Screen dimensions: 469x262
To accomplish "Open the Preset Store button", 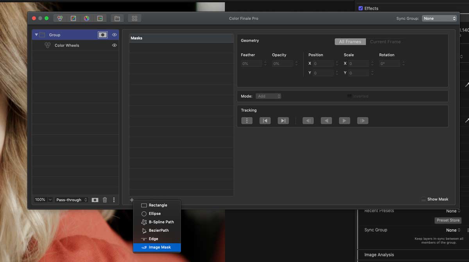I will tap(448, 220).
